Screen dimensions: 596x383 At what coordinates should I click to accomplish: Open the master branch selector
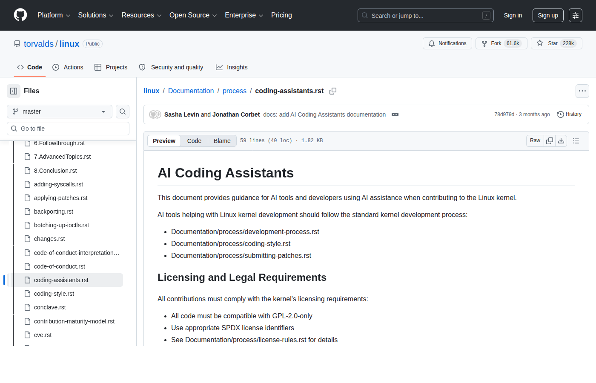click(x=59, y=111)
